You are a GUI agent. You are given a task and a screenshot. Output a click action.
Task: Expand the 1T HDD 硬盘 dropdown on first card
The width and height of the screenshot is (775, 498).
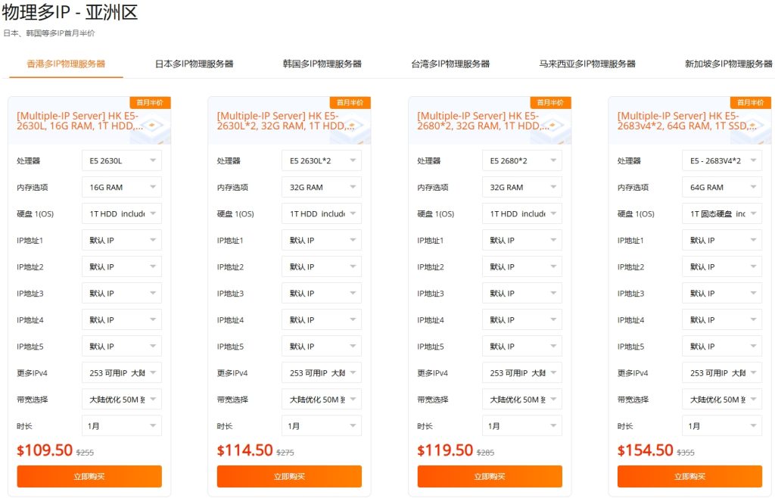click(x=121, y=213)
